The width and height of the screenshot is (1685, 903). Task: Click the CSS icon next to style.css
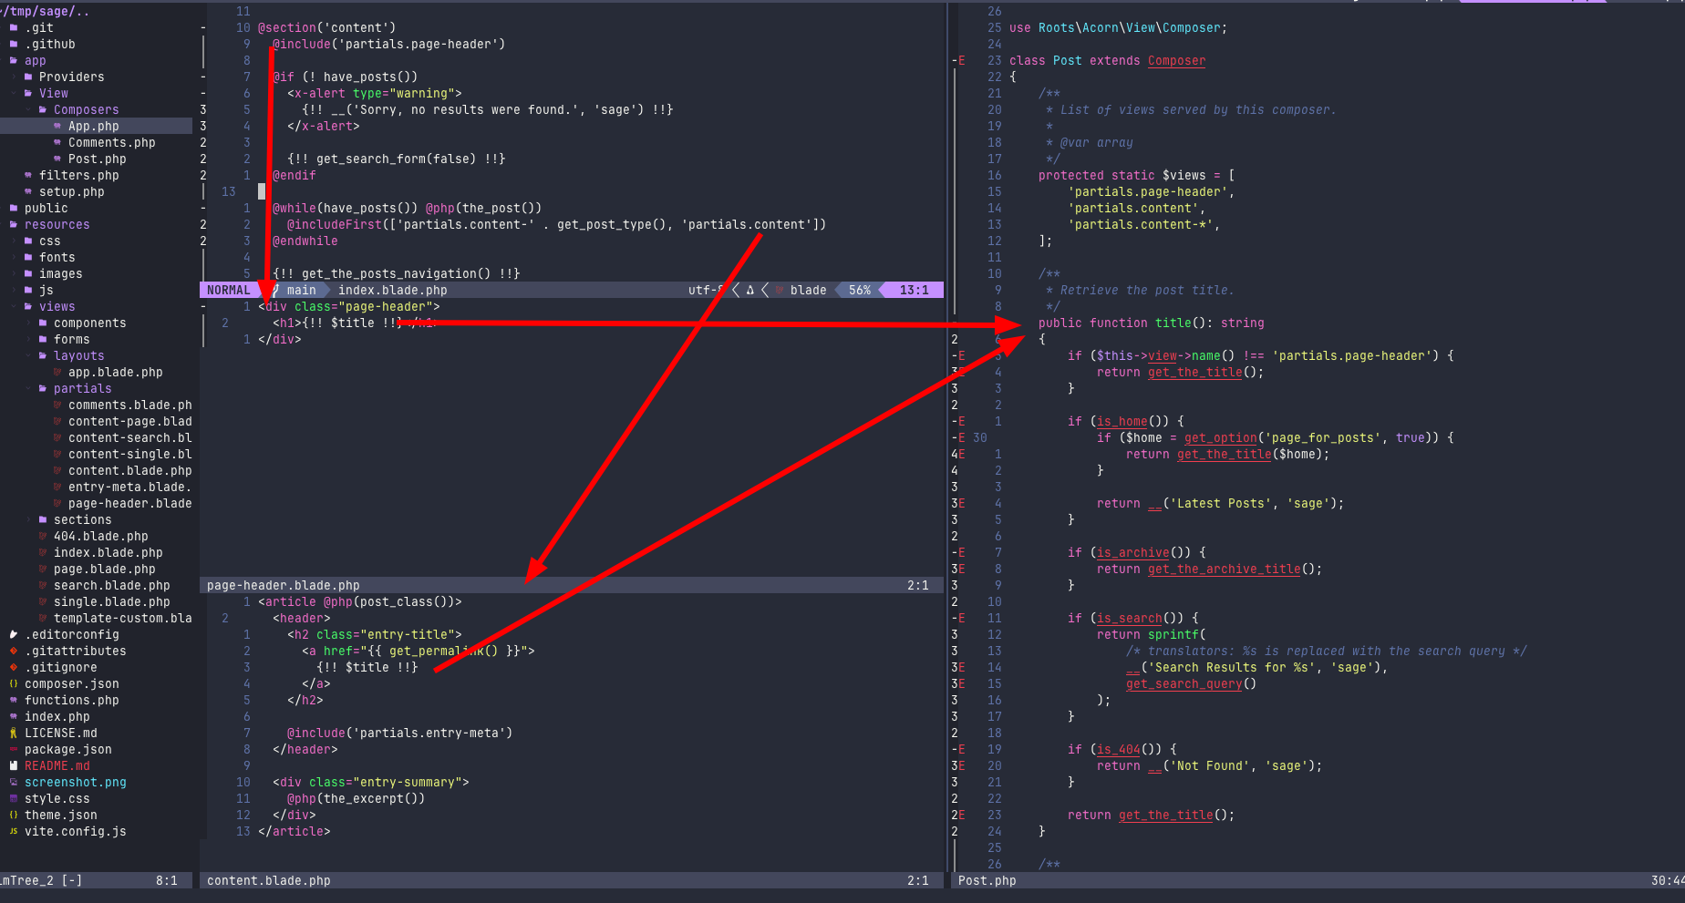tap(14, 799)
